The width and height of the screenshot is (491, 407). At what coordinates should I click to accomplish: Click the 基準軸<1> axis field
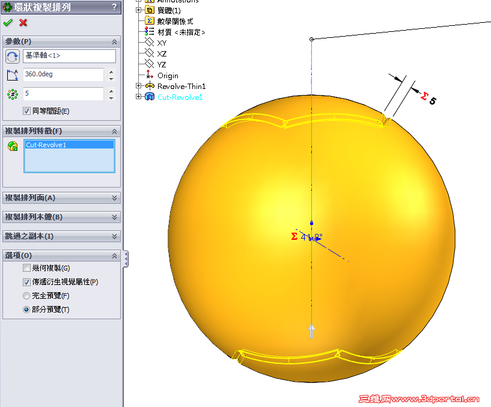tap(69, 56)
